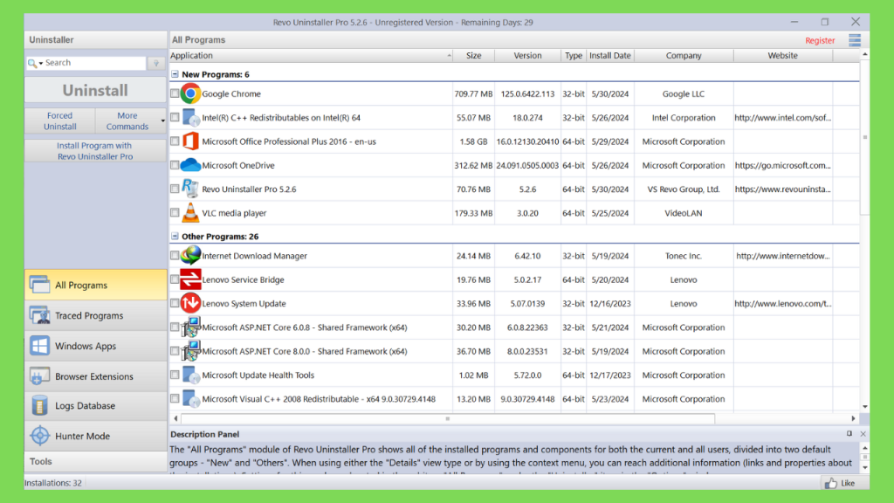
Task: Check the Intel C++ Redistributables checkbox
Action: tap(175, 118)
